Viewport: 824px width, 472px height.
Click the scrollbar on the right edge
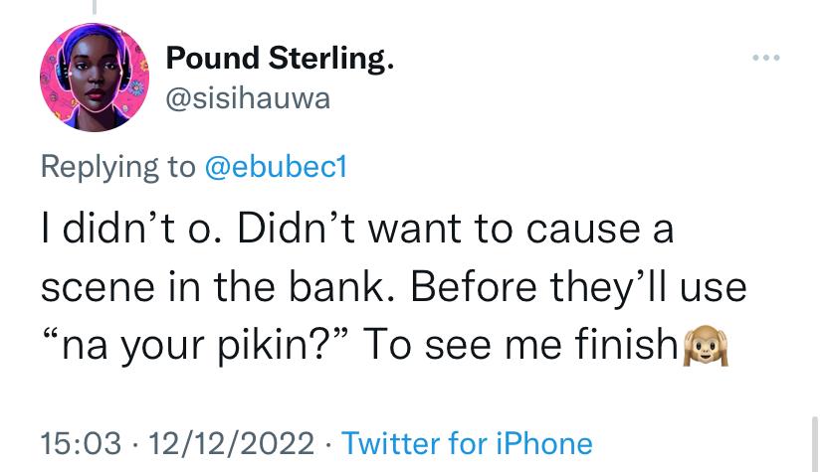tap(814, 443)
